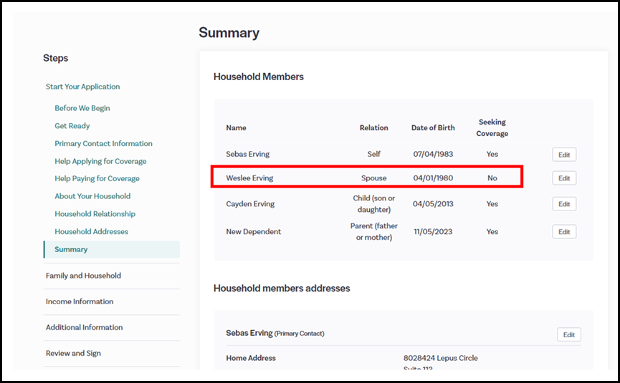The width and height of the screenshot is (620, 383).
Task: Expand the Income Information section
Action: 80,301
